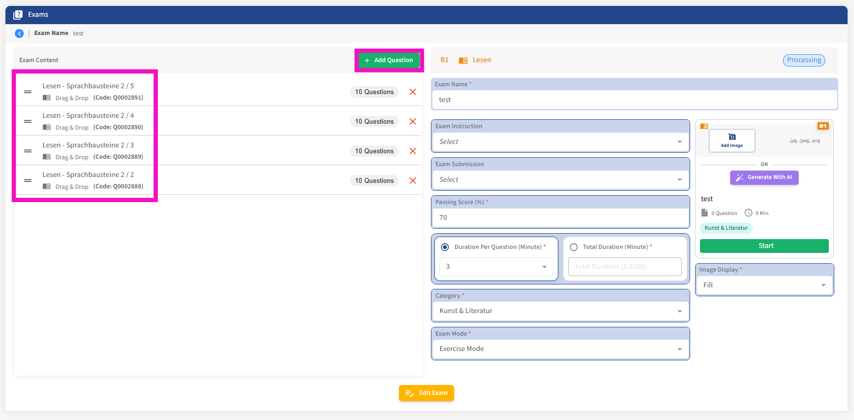Open the Exam Mode dropdown
The width and height of the screenshot is (854, 420).
click(x=560, y=349)
